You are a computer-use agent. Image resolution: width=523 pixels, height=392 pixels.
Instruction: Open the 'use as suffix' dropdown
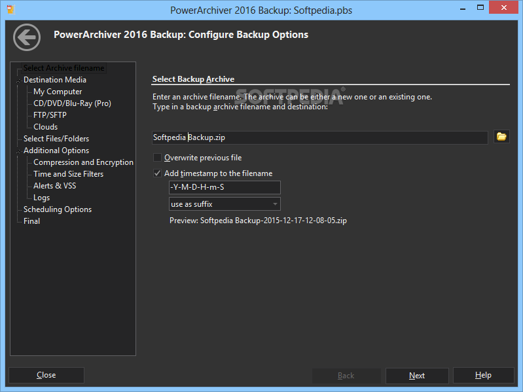225,204
